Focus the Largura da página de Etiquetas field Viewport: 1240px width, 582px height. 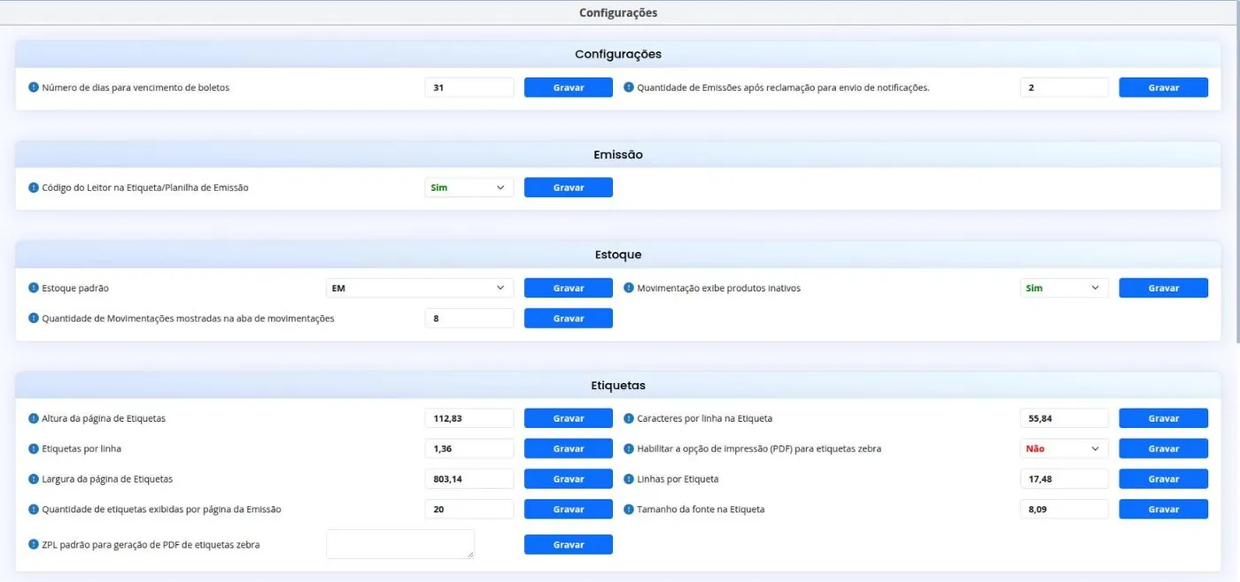click(x=469, y=479)
